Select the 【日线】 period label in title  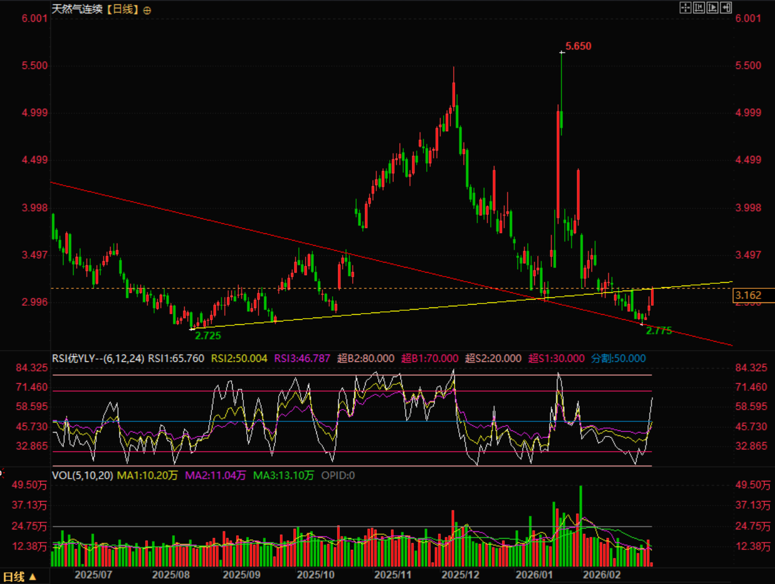tap(122, 9)
